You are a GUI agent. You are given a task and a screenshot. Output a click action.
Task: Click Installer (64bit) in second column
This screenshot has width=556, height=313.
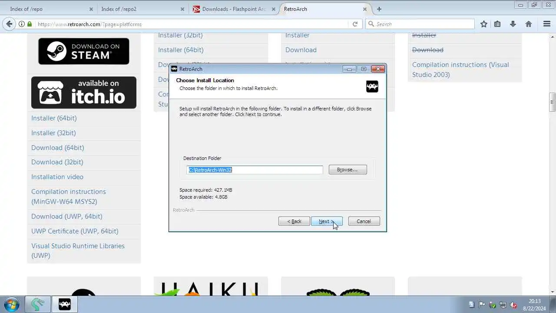point(181,50)
